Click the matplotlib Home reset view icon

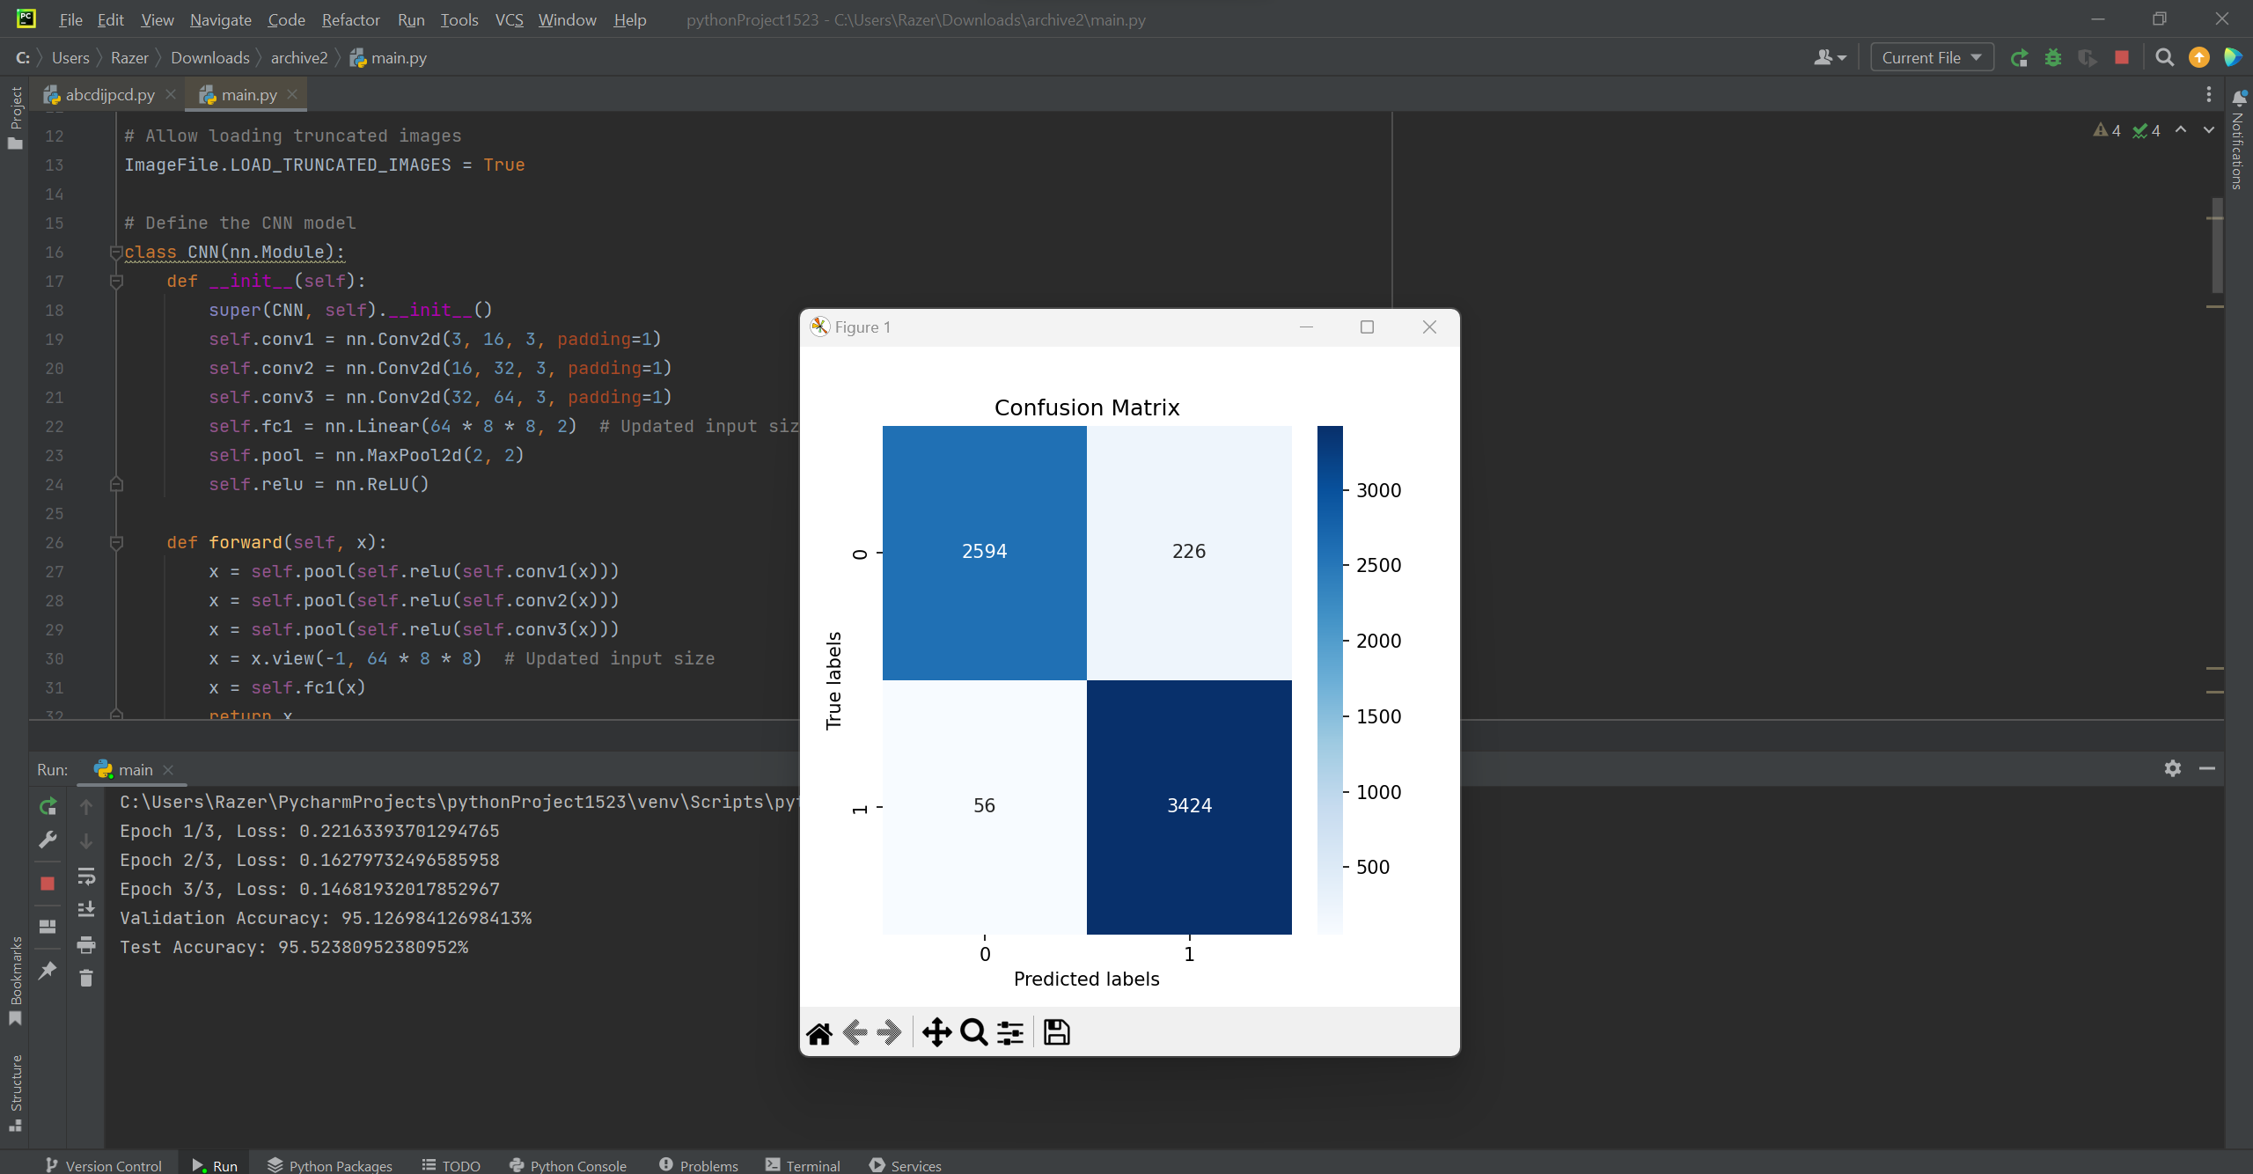(x=819, y=1032)
